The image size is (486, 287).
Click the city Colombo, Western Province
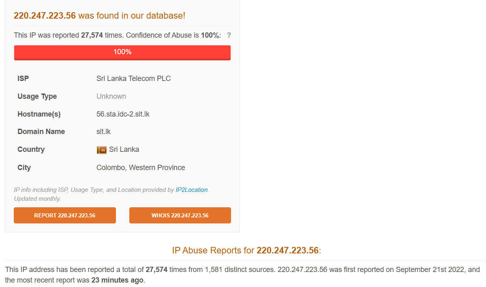point(141,167)
